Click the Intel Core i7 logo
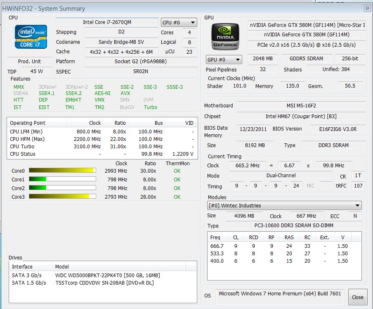The height and width of the screenshot is (309, 373). coord(31,37)
